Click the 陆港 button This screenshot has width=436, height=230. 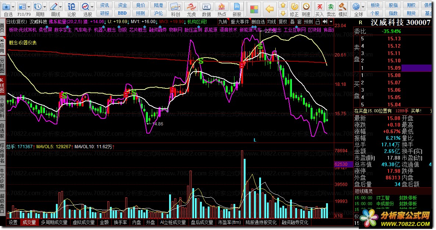158,5
